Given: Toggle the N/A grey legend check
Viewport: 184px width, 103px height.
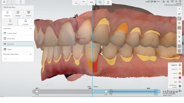Looking at the screenshot, I should pos(180,82).
